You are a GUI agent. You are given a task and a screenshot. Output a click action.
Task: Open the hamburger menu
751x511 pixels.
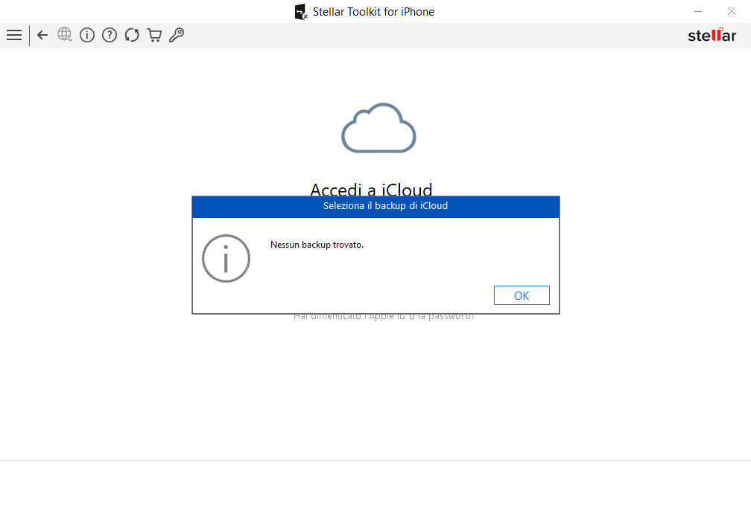[14, 35]
